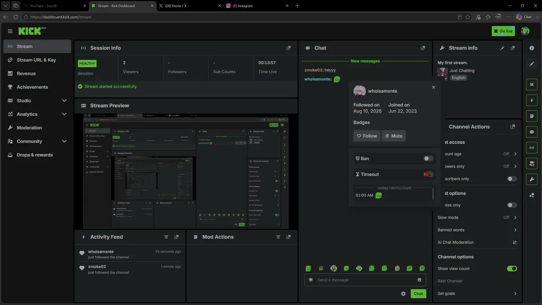This screenshot has width=542, height=305.
Task: Pop out the Session Info panel
Action: click(x=288, y=48)
